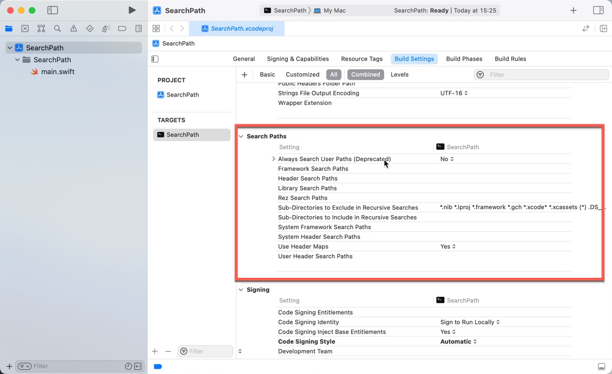Choose the SearchPath scheme in toolbar
612x374 pixels.
click(285, 10)
